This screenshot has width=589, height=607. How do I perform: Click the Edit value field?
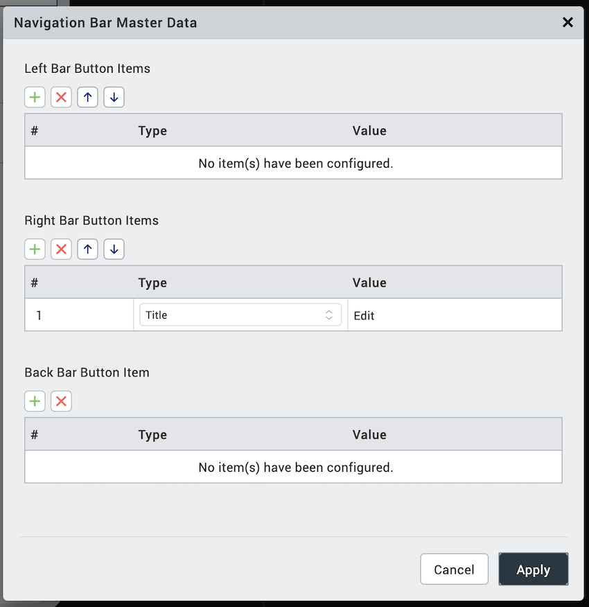[453, 315]
